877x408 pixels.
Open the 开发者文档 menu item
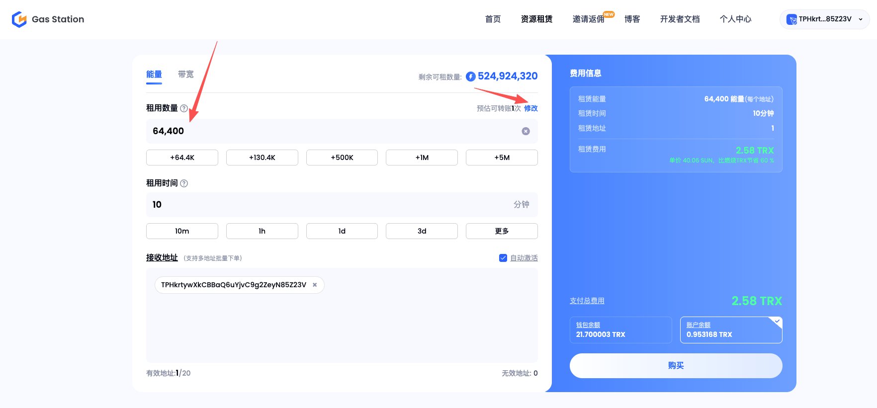[680, 19]
